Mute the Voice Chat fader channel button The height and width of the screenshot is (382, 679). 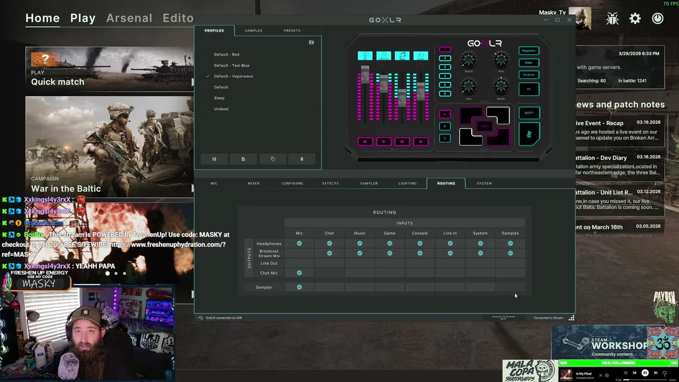click(x=384, y=142)
